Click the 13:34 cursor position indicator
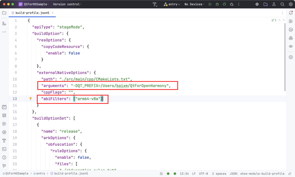Image resolution: width=295 pixels, height=177 pixels. [x=184, y=174]
